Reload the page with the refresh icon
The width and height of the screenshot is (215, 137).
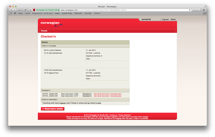pos(190,10)
